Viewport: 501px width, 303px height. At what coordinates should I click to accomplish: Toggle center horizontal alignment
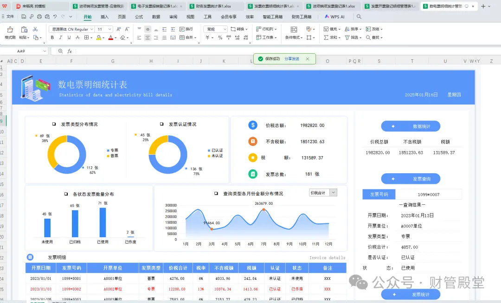point(148,38)
